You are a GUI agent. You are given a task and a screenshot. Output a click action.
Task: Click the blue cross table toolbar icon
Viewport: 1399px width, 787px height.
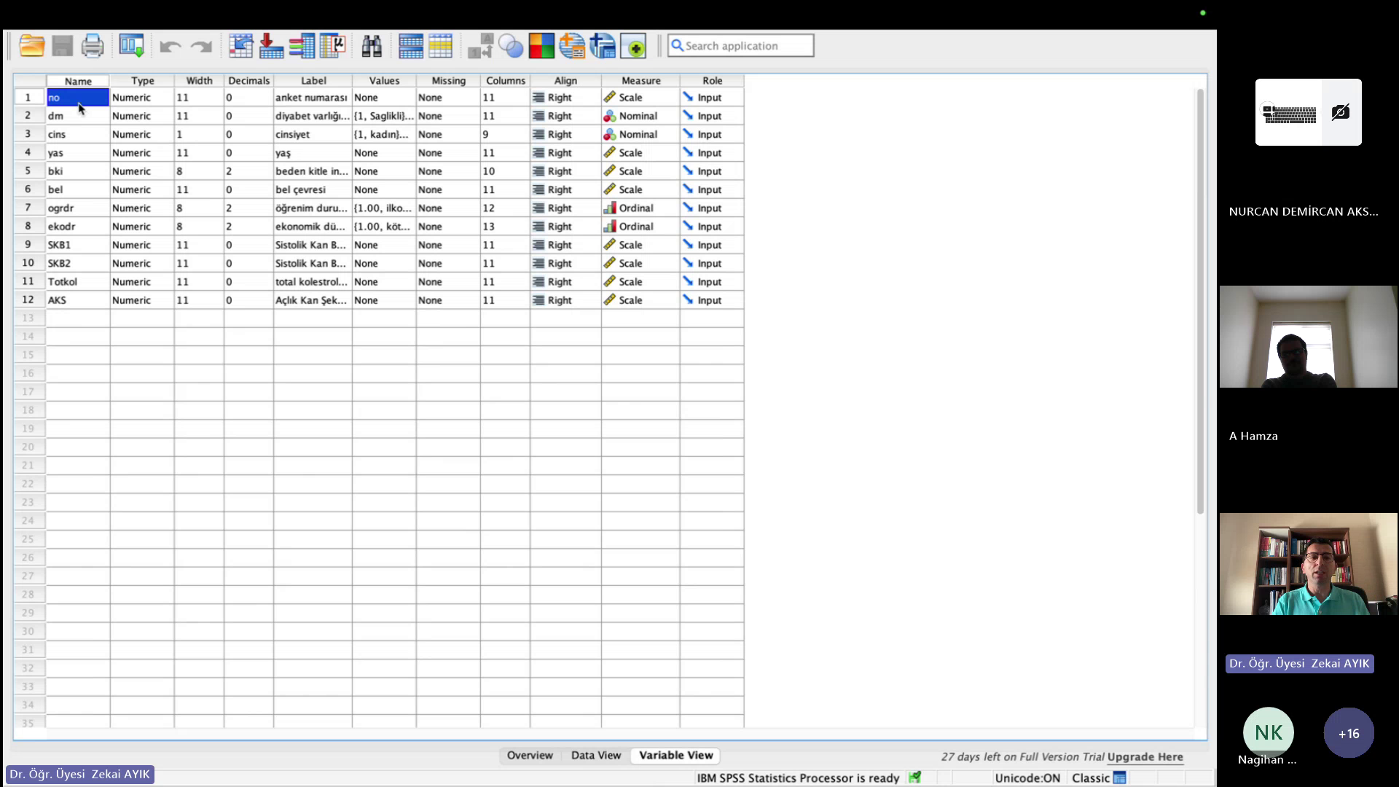point(603,46)
